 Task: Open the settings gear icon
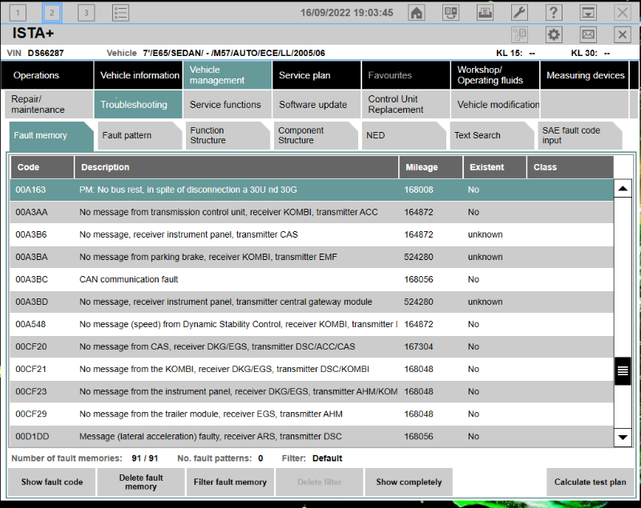[554, 34]
